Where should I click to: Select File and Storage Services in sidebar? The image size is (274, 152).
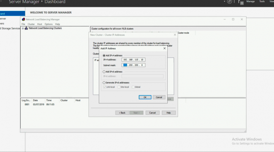[x=10, y=28]
